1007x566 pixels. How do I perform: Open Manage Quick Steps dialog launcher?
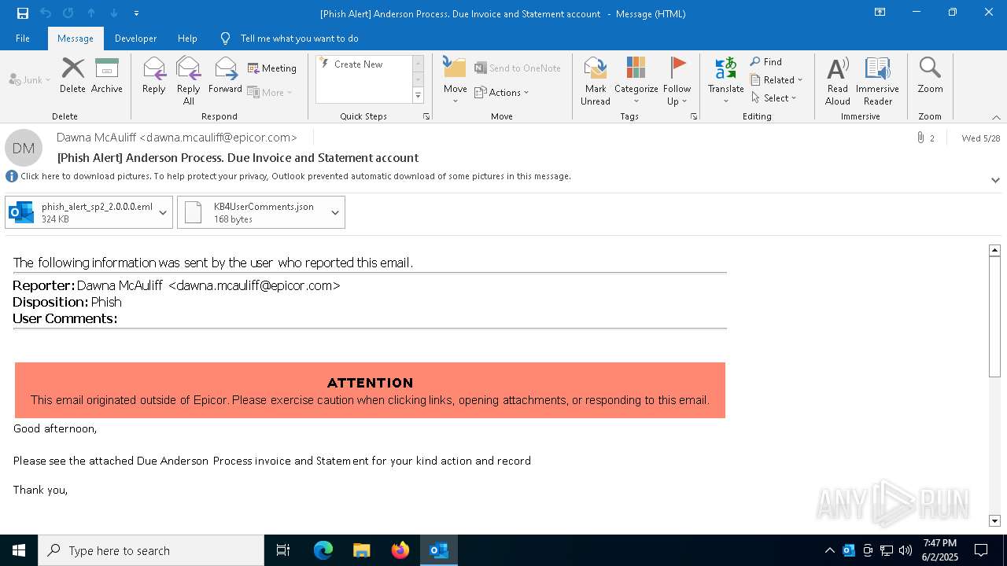426,116
